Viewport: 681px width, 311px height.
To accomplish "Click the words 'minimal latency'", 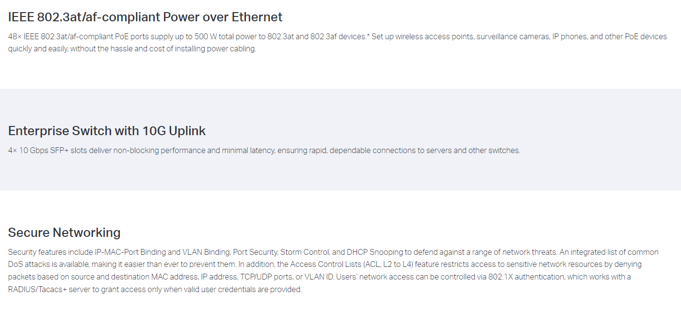I will point(248,151).
